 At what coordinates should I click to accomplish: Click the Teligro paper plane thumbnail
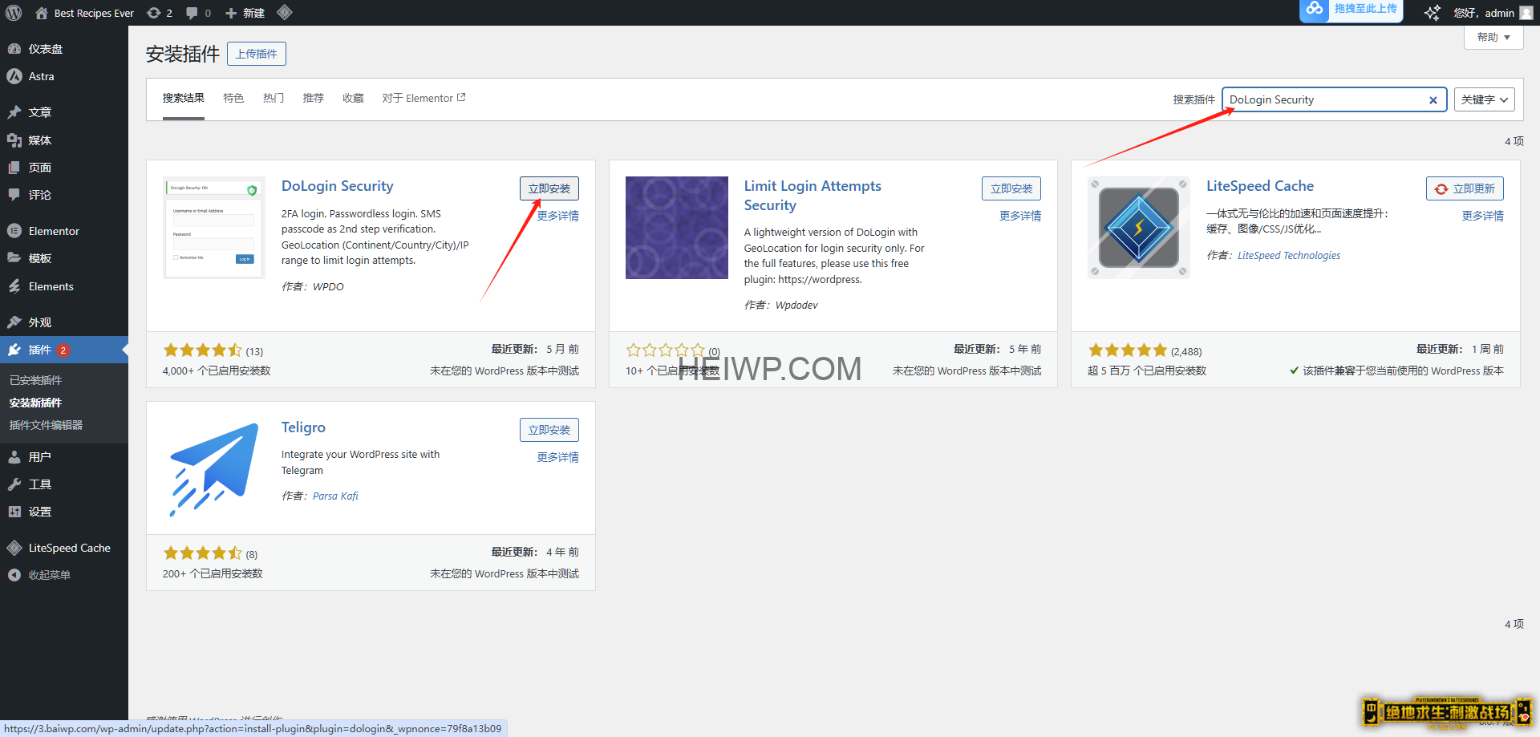(214, 469)
